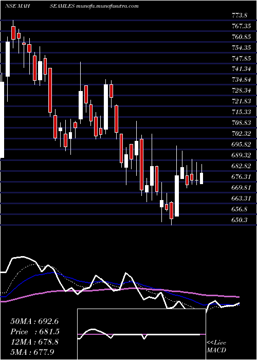Click the '<<Live MACD' label

point(216,346)
